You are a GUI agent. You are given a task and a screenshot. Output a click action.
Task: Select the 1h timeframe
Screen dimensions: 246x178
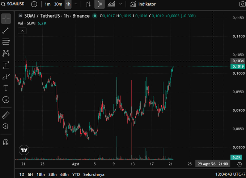(68, 4)
